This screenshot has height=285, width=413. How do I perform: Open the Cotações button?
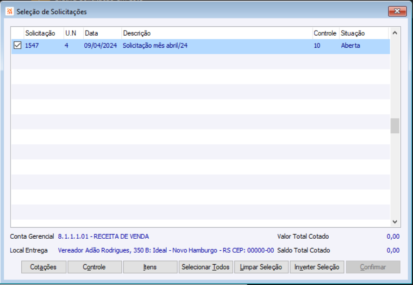44,267
